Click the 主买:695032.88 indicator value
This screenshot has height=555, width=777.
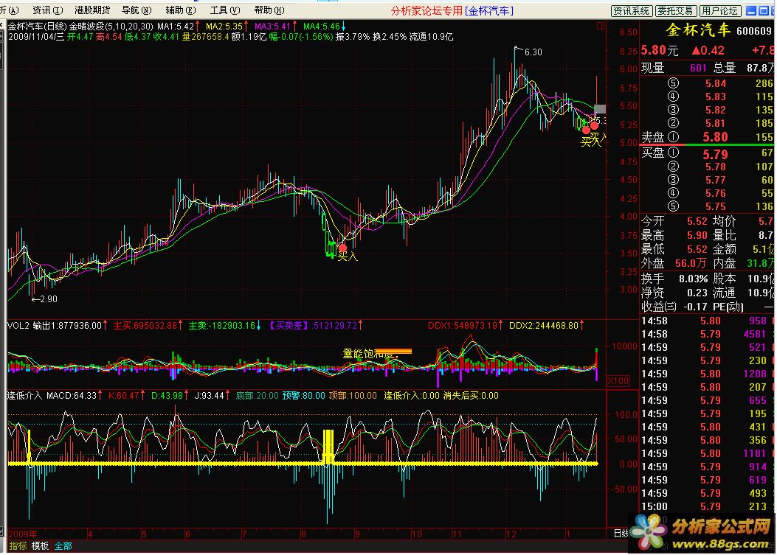tap(147, 325)
